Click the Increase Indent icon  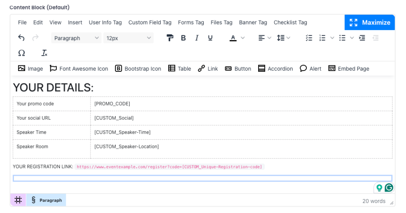click(362, 38)
